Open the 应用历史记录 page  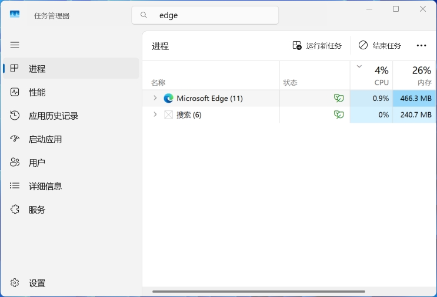[53, 116]
